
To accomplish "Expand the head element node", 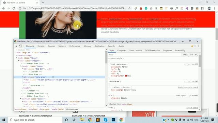I will coord(17,55).
